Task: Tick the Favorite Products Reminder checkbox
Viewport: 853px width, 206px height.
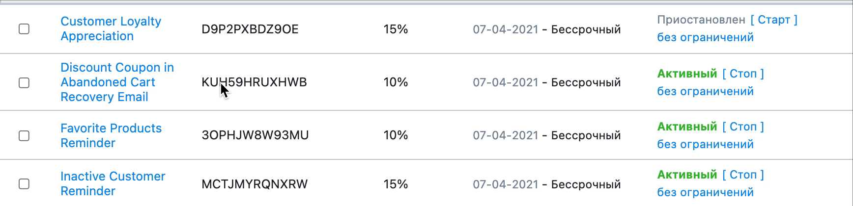Action: [24, 135]
